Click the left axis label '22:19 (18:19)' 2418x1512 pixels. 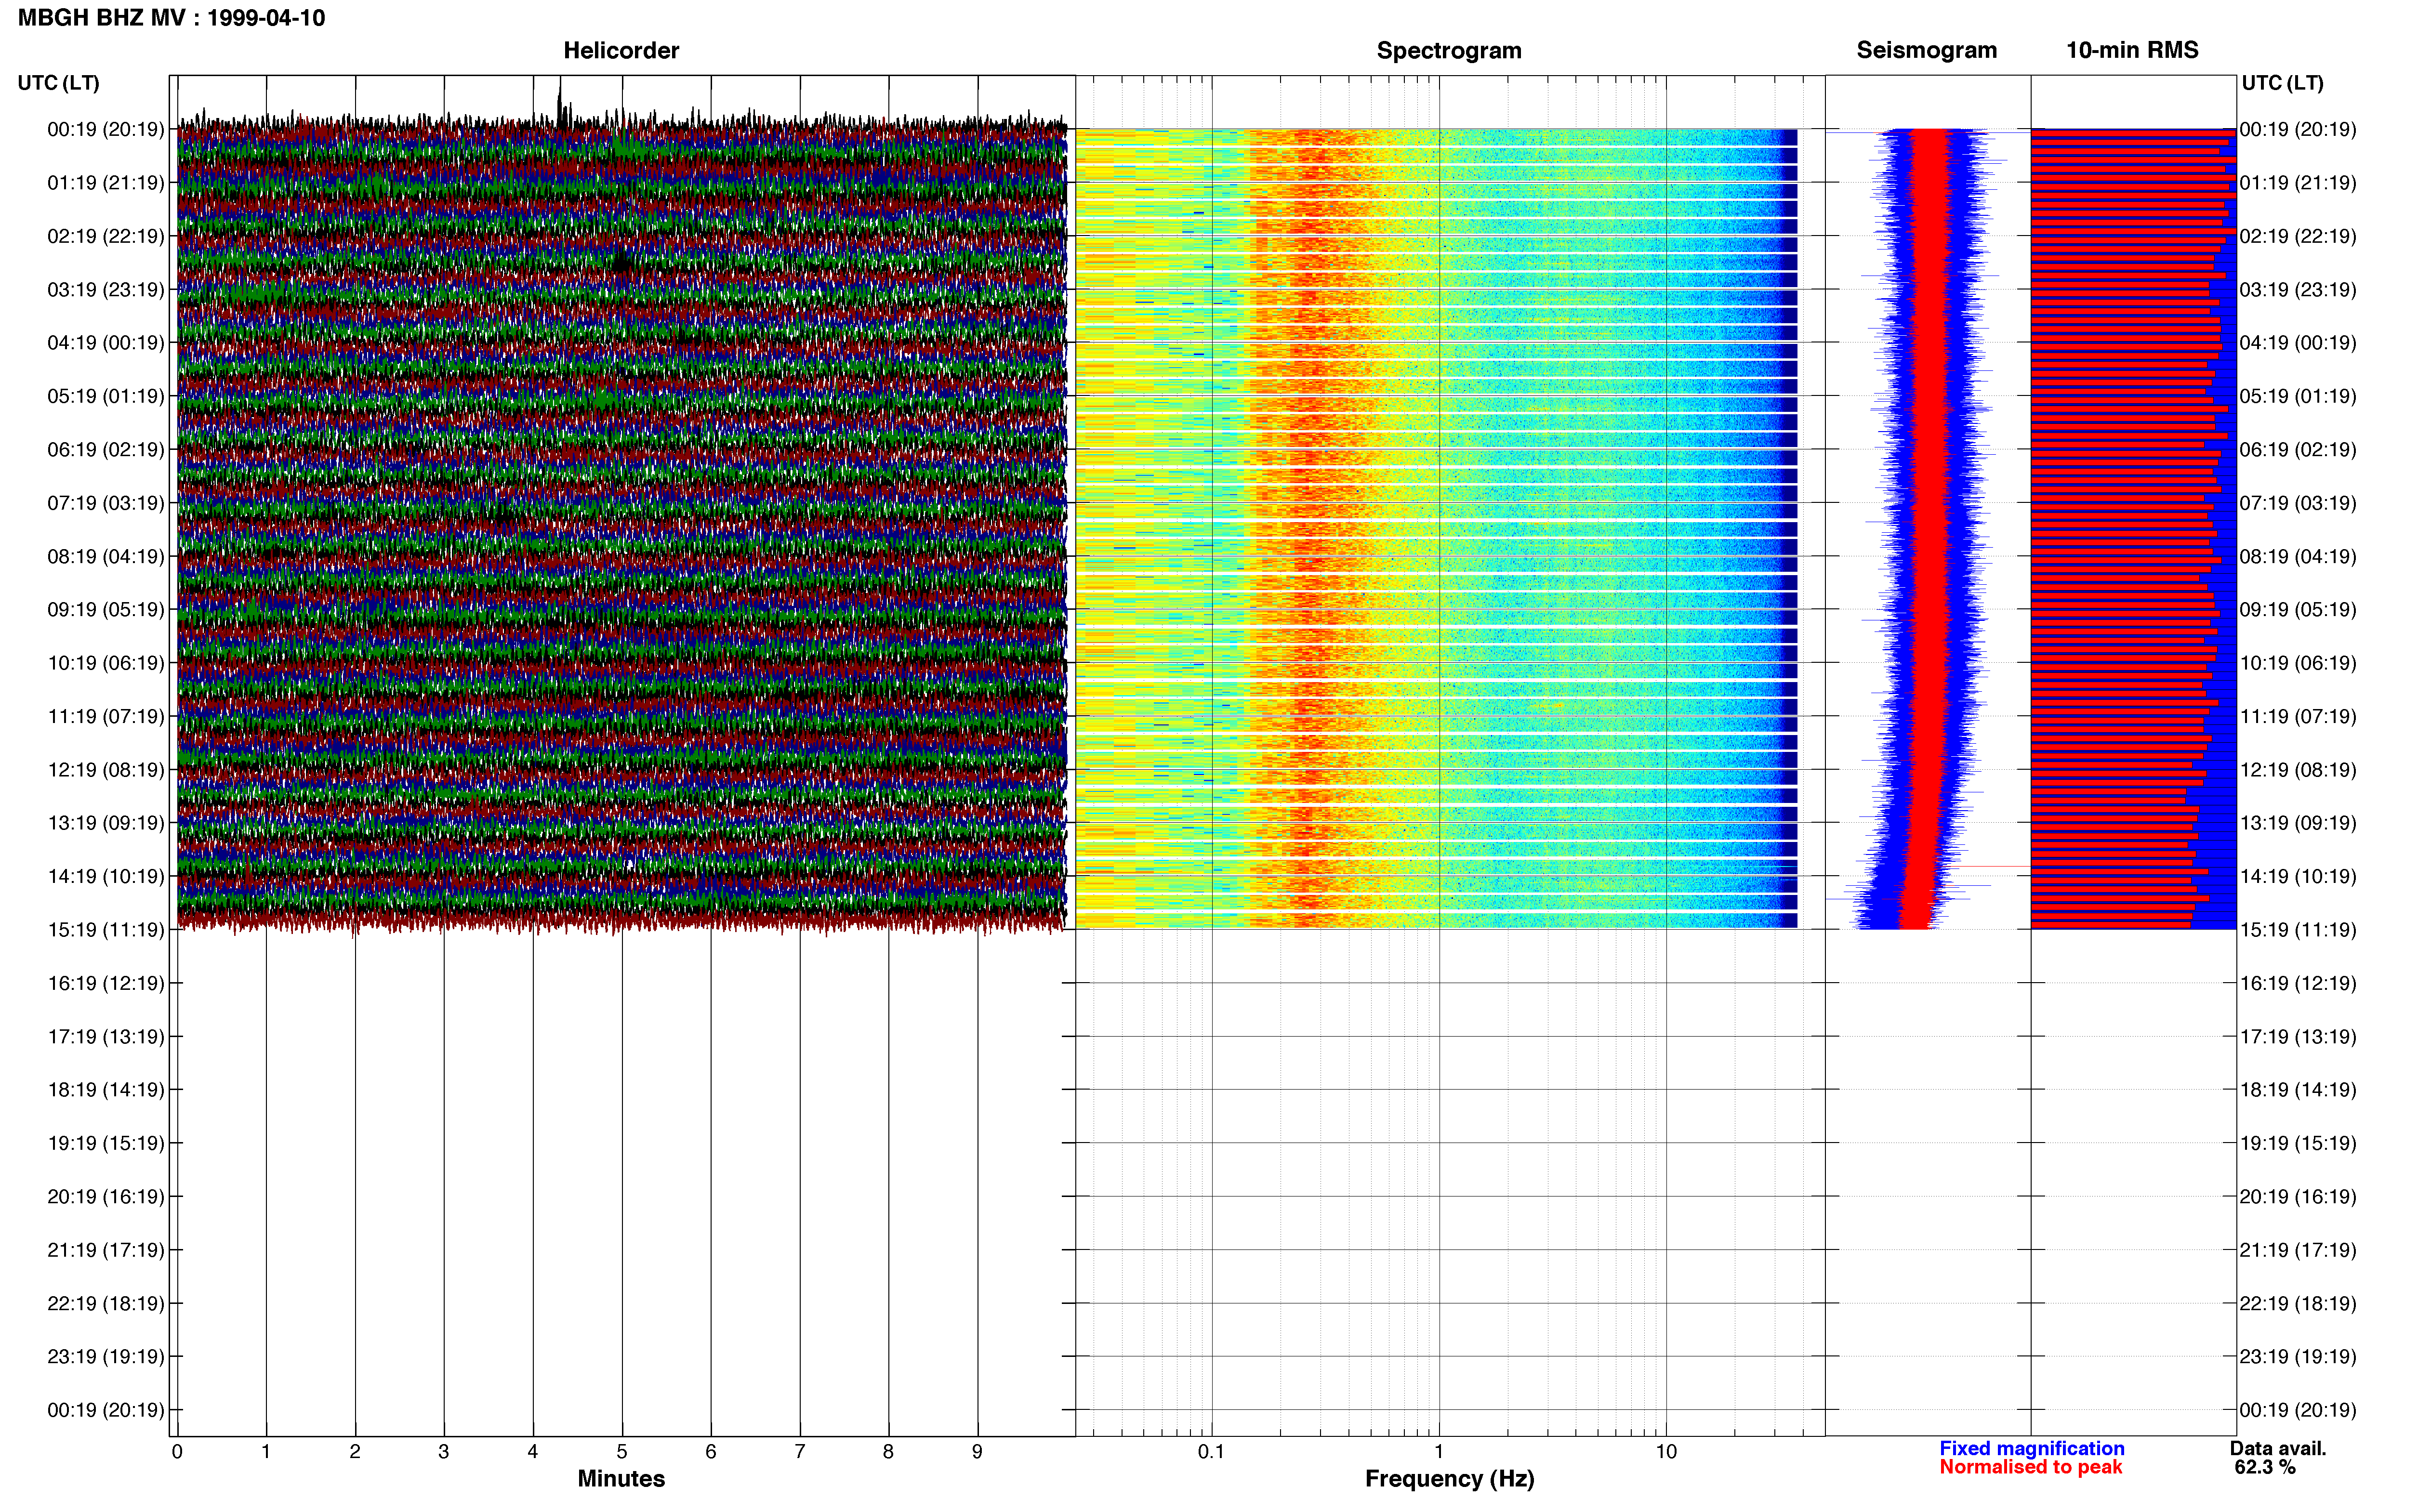(x=106, y=1303)
